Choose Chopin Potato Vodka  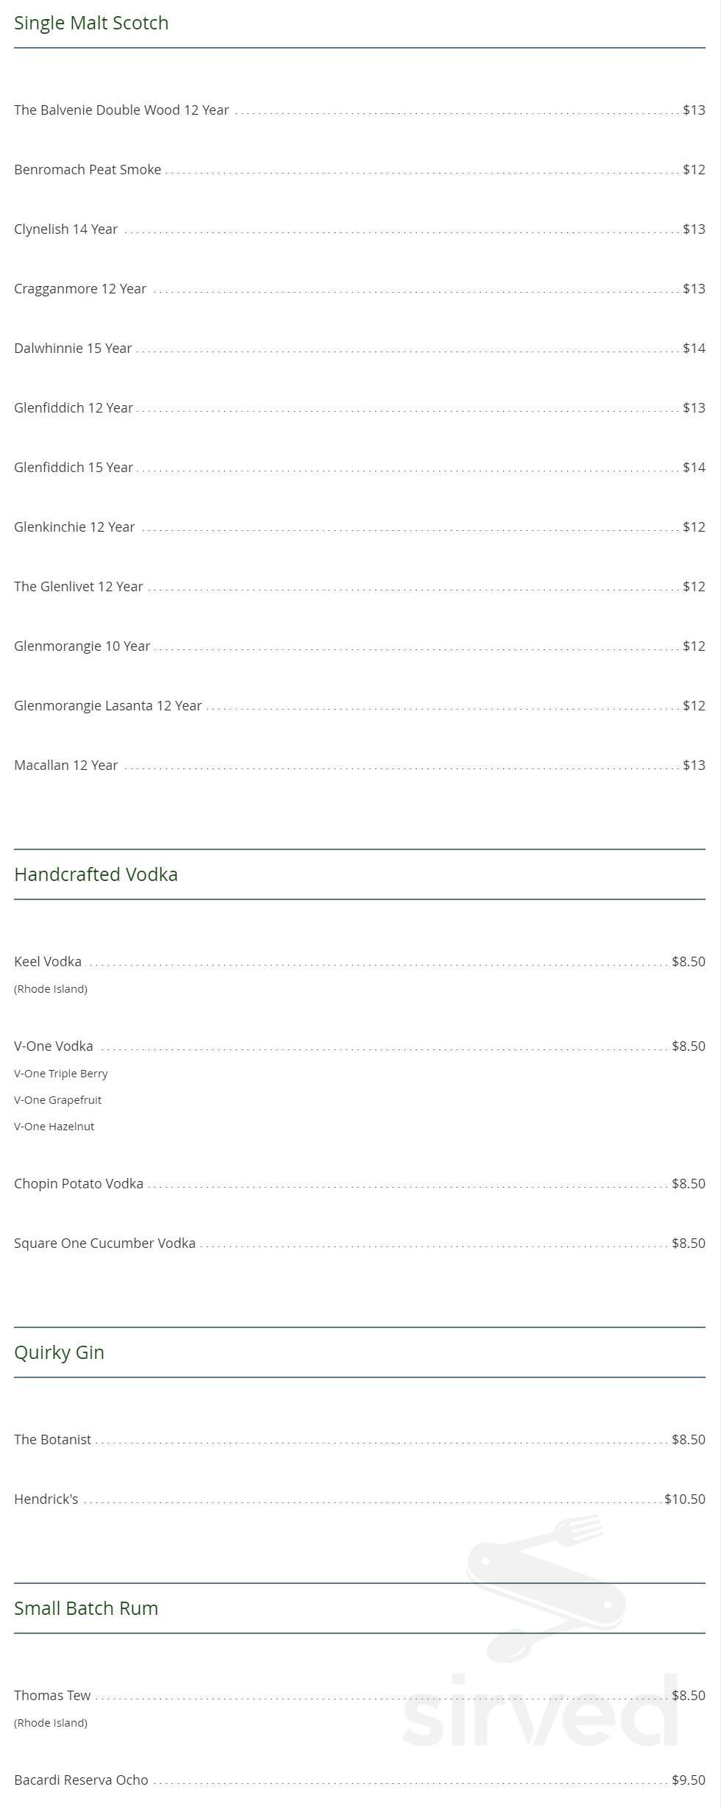79,1184
